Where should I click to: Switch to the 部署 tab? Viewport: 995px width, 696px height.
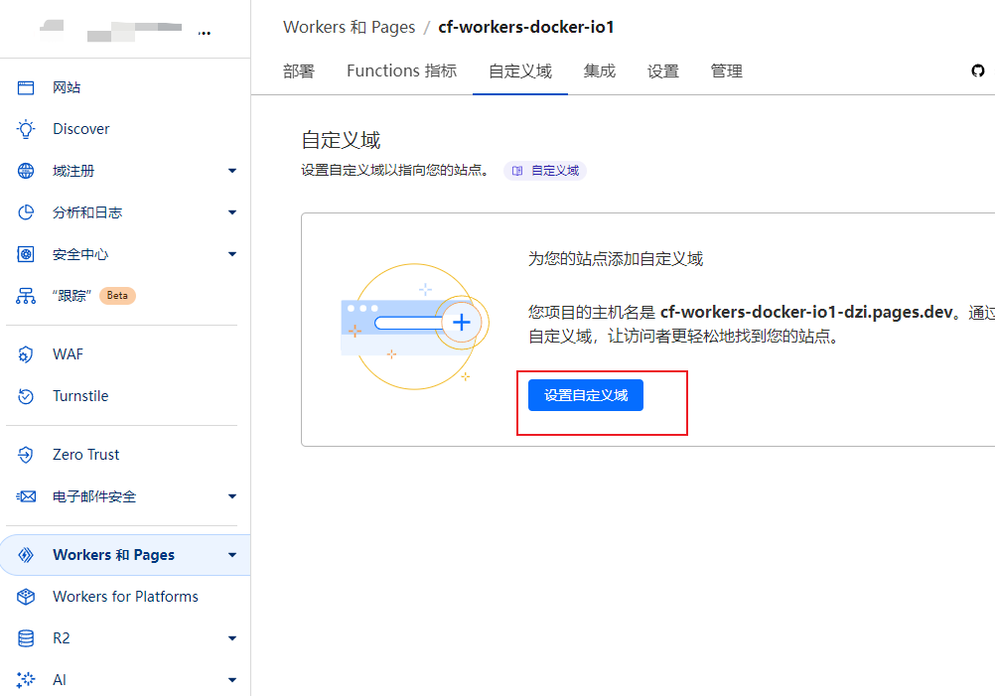(x=299, y=71)
